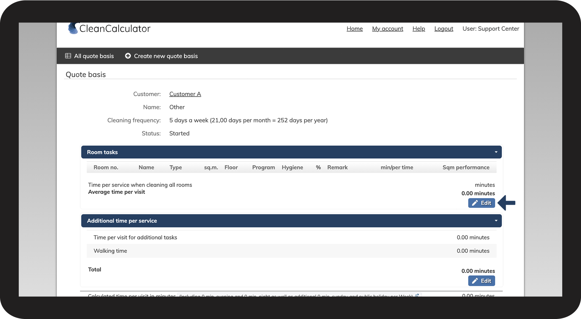Click pencil icon on Room tasks Edit button
Viewport: 581px width, 319px height.
pyautogui.click(x=475, y=203)
